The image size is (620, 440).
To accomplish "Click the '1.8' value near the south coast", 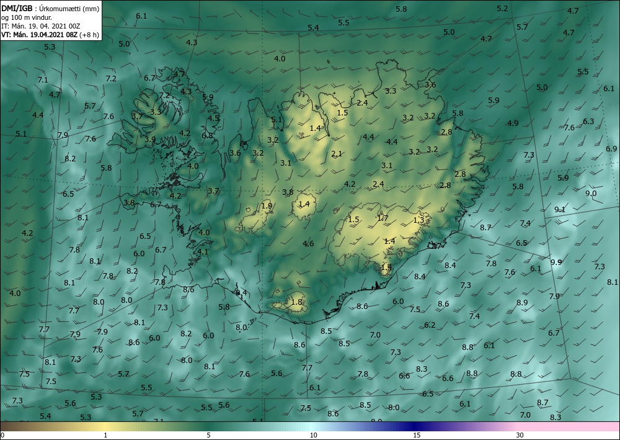I will 296,302.
